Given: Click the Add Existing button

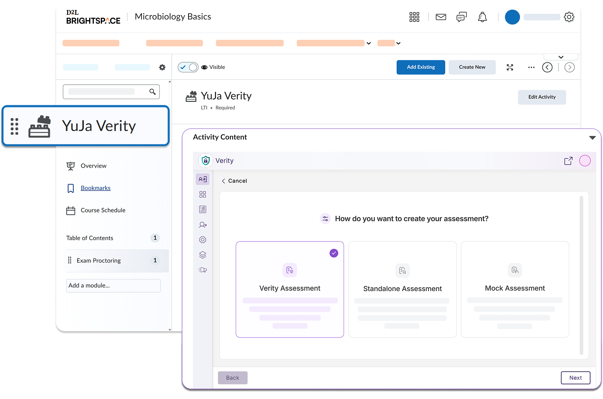Looking at the screenshot, I should coord(421,67).
